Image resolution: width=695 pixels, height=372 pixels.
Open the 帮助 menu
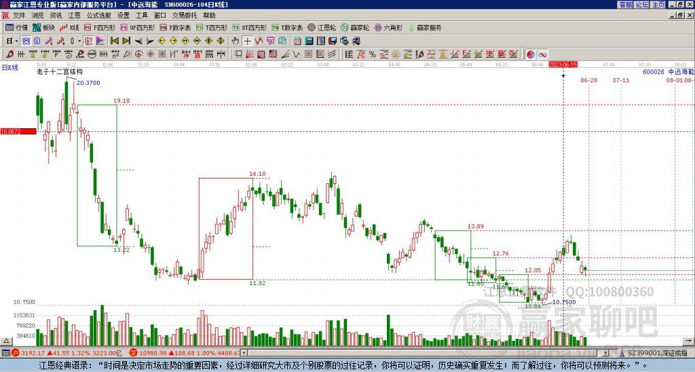tap(209, 16)
